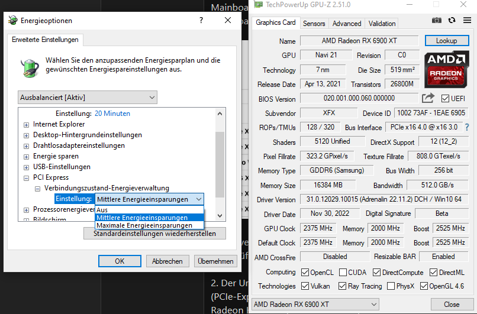Toggle the Ray Tracing checkbox
Image resolution: width=477 pixels, height=314 pixels.
pyautogui.click(x=342, y=286)
